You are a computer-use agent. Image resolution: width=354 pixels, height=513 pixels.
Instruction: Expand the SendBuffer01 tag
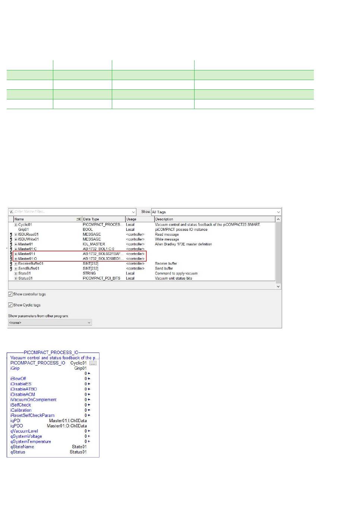[16, 268]
